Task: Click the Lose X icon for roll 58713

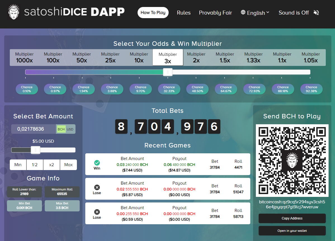Action: click(x=97, y=212)
